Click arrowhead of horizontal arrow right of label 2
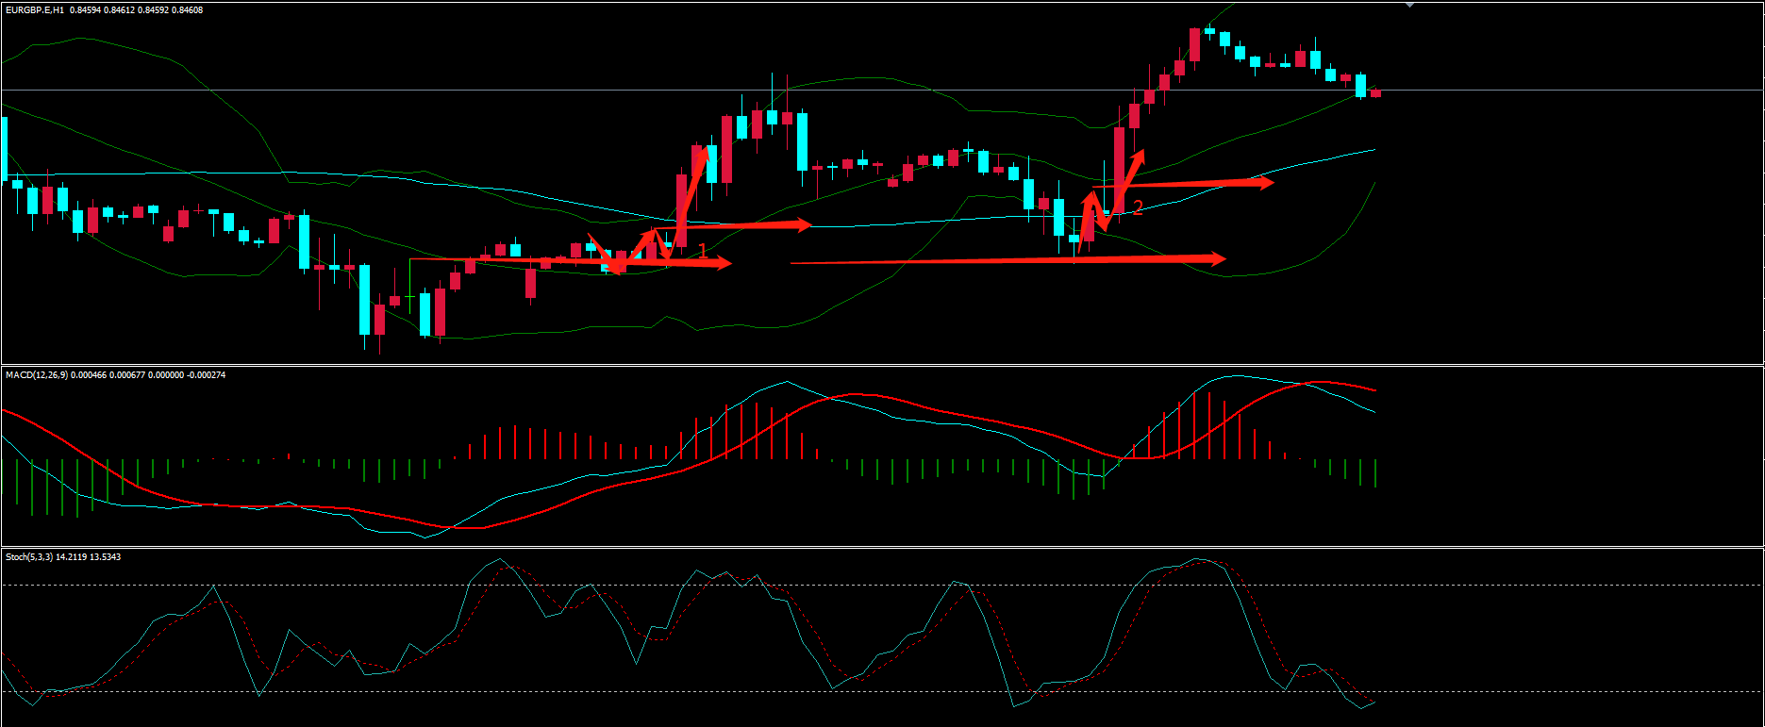Screen dimensions: 1765x727 [x=1267, y=182]
